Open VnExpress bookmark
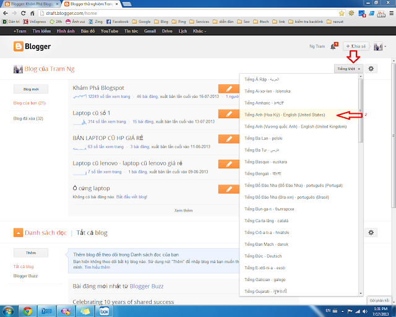 click(x=35, y=22)
